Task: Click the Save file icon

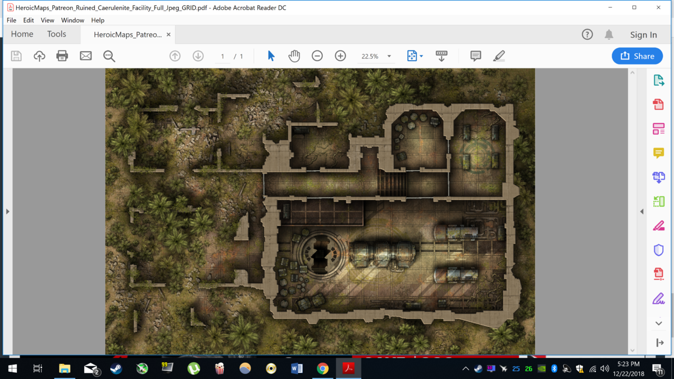Action: click(x=16, y=56)
